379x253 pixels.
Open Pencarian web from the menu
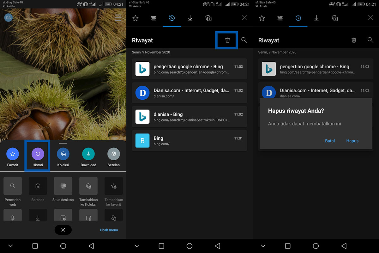click(x=13, y=186)
